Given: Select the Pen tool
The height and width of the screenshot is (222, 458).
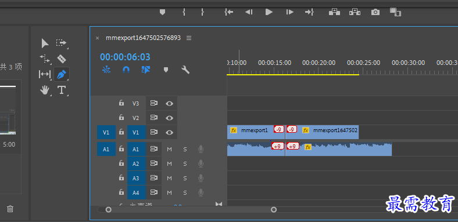Looking at the screenshot, I should click(x=62, y=75).
